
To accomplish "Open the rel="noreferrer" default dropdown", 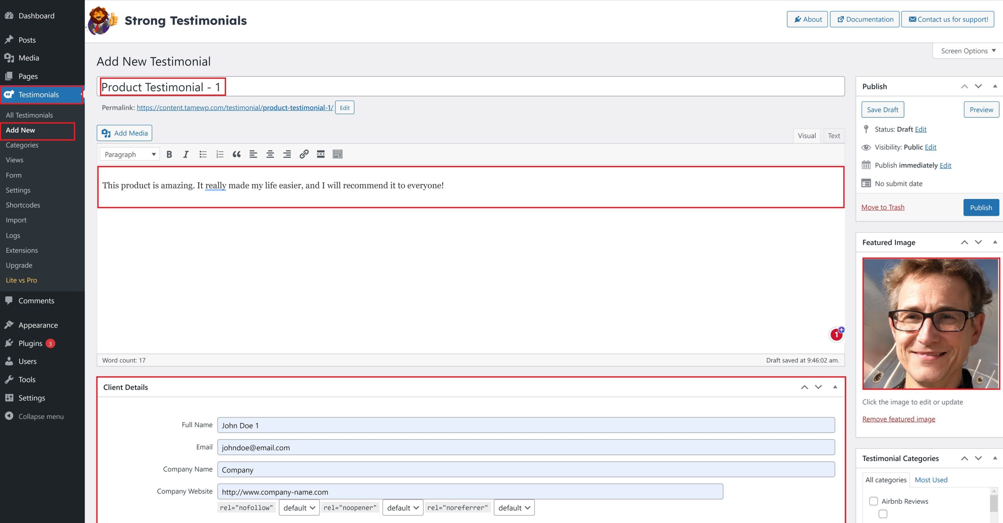I will coord(514,508).
